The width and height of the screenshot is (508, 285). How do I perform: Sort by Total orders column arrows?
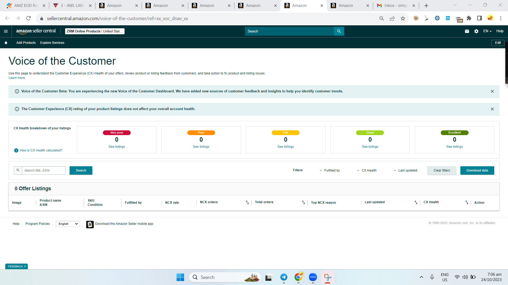303,202
